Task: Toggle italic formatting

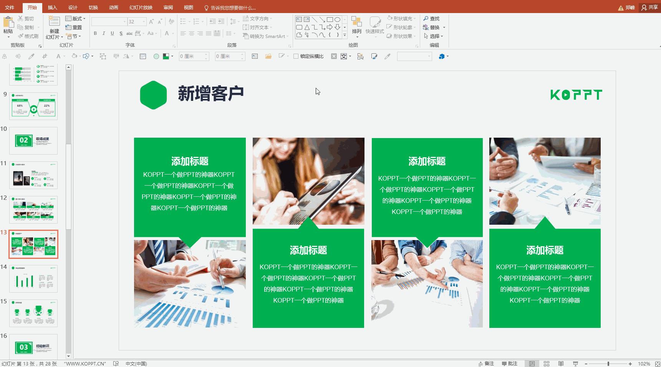Action: coord(104,34)
